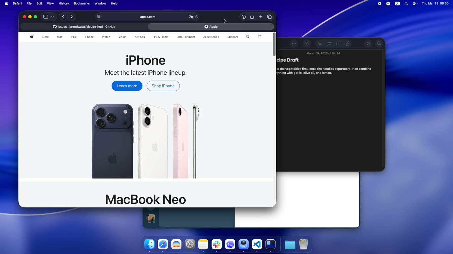This screenshot has width=453, height=254.
Task: Insert a checklist in Notes
Action: 329,43
